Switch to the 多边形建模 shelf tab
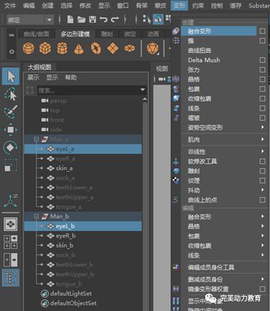 [75, 34]
